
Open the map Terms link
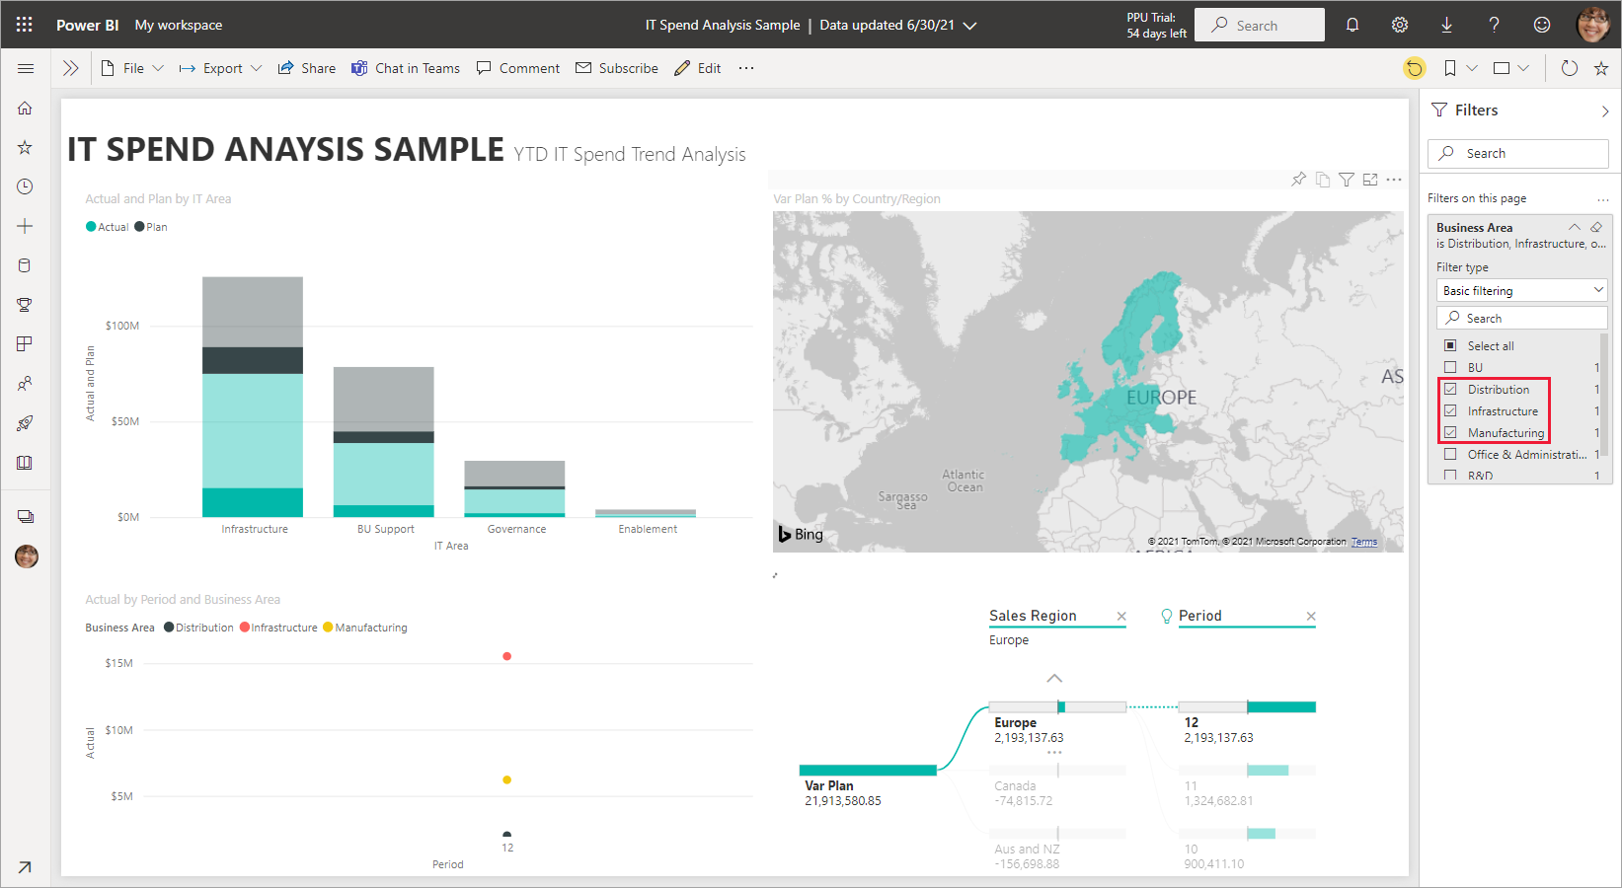click(1364, 542)
